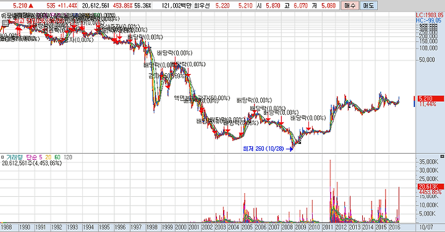Close the volume panel with its X icon
The height and width of the screenshot is (232, 445).
pyautogui.click(x=442, y=157)
